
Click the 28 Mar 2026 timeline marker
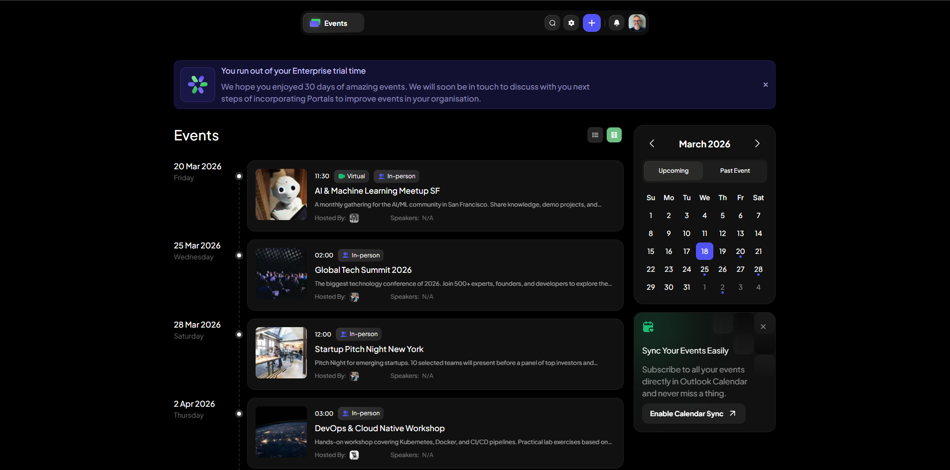click(239, 335)
